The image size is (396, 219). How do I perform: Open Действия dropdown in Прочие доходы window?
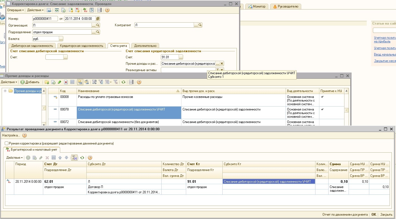coord(9,82)
